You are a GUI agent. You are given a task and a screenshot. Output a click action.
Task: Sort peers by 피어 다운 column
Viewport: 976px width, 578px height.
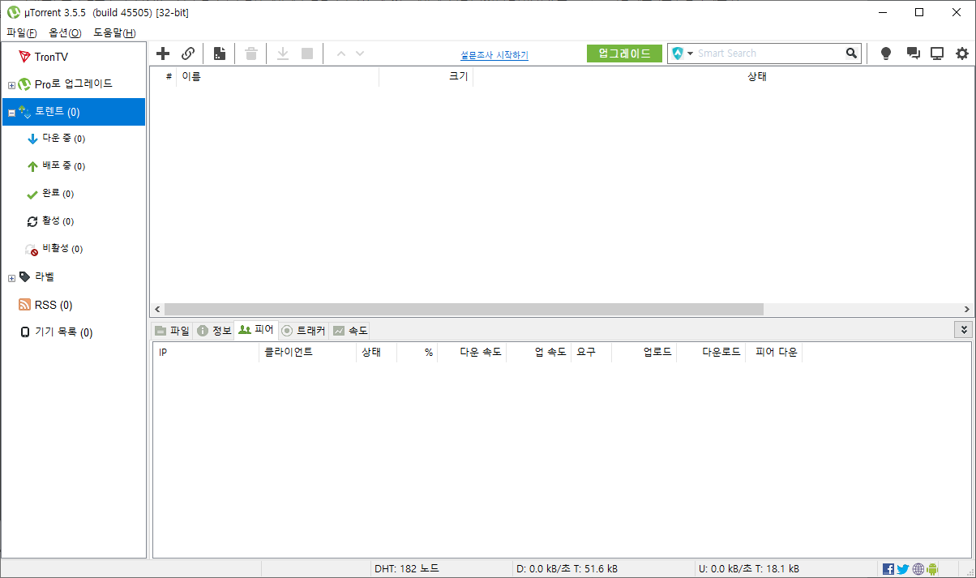tap(774, 353)
